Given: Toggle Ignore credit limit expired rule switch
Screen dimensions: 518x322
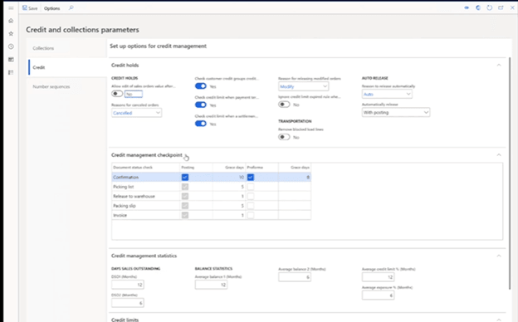Looking at the screenshot, I should coord(284,105).
